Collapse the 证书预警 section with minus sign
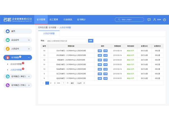The width and height of the screenshot is (169, 121). [29, 58]
